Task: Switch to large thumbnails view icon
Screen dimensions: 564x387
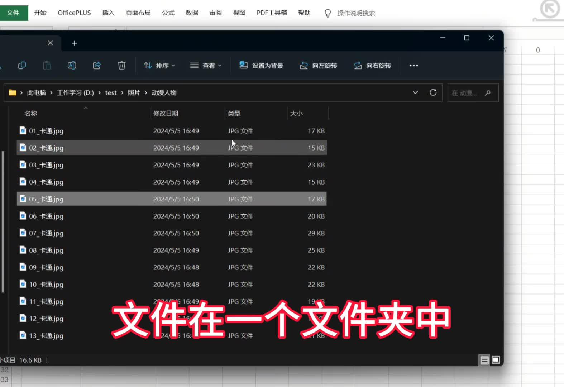Action: (496, 360)
